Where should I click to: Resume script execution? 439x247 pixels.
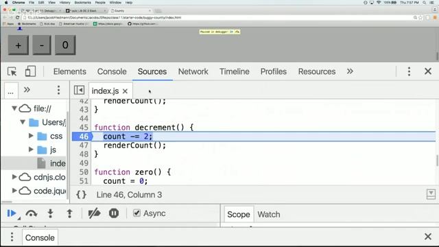[12, 213]
